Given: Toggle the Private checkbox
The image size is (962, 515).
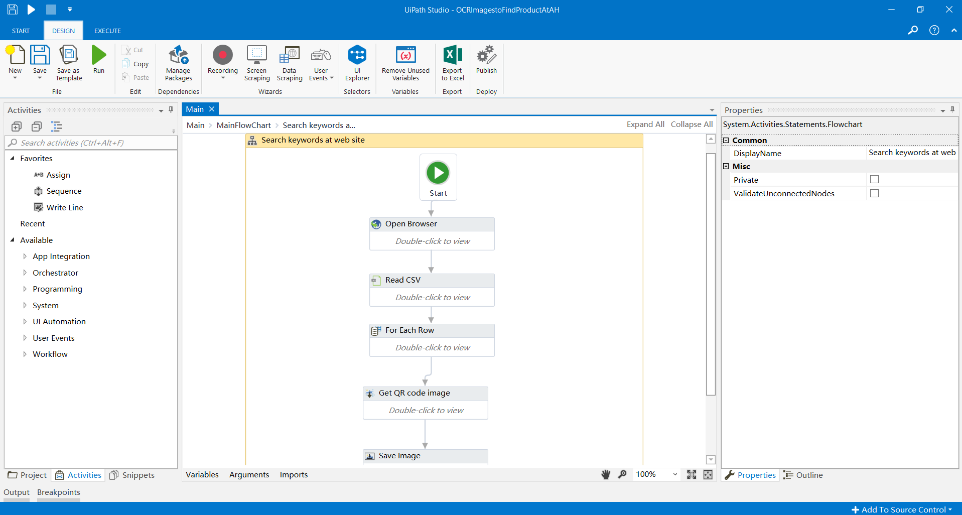Looking at the screenshot, I should 874,179.
